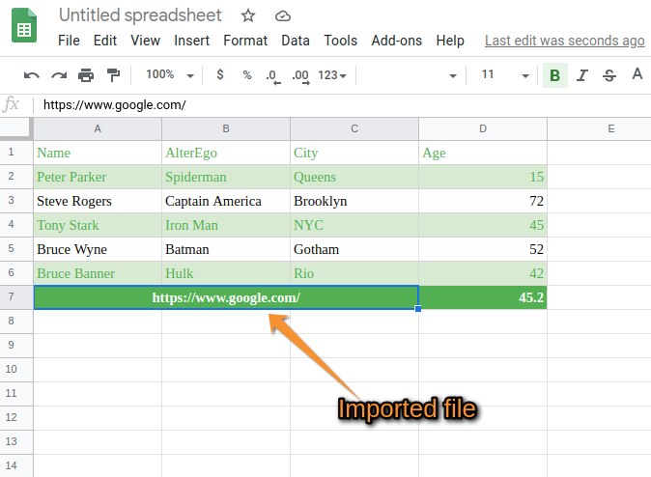Click the cloud save status icon
The height and width of the screenshot is (477, 651).
point(282,16)
